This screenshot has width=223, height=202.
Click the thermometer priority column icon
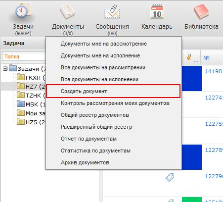(x=189, y=57)
